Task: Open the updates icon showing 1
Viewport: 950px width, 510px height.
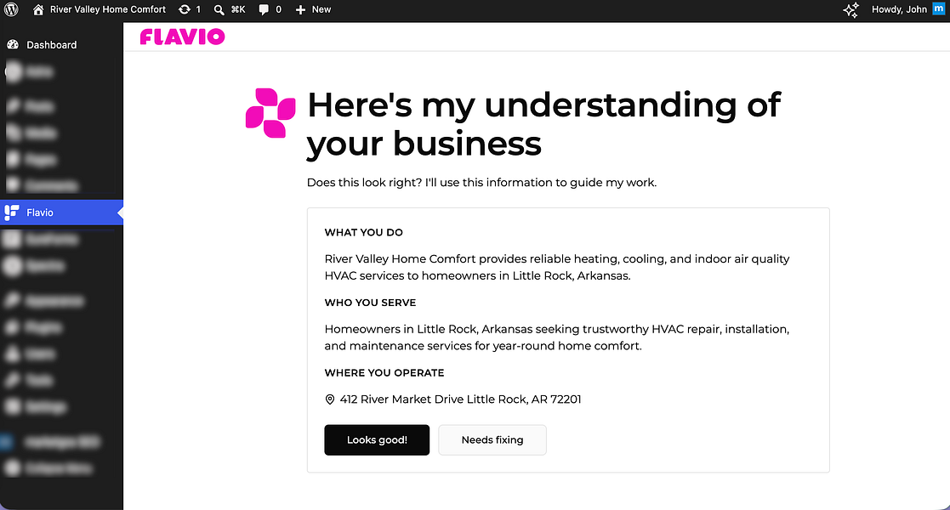Action: click(189, 9)
